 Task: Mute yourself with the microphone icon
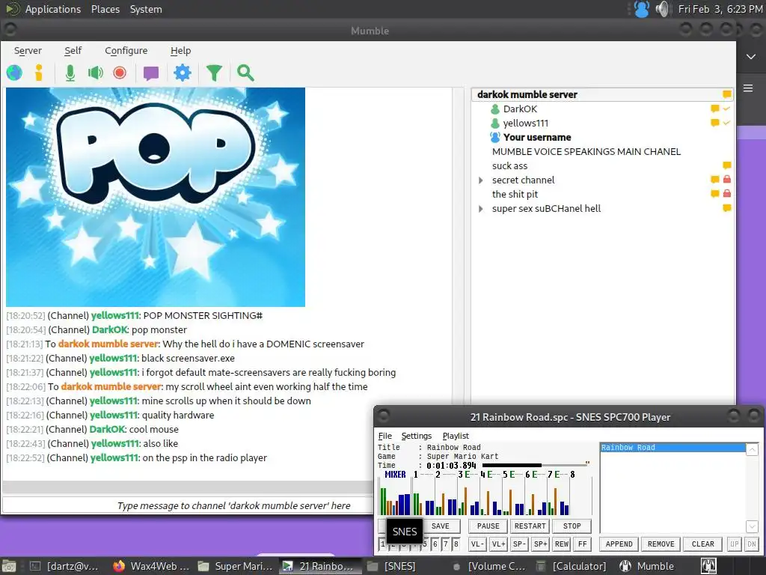(70, 73)
